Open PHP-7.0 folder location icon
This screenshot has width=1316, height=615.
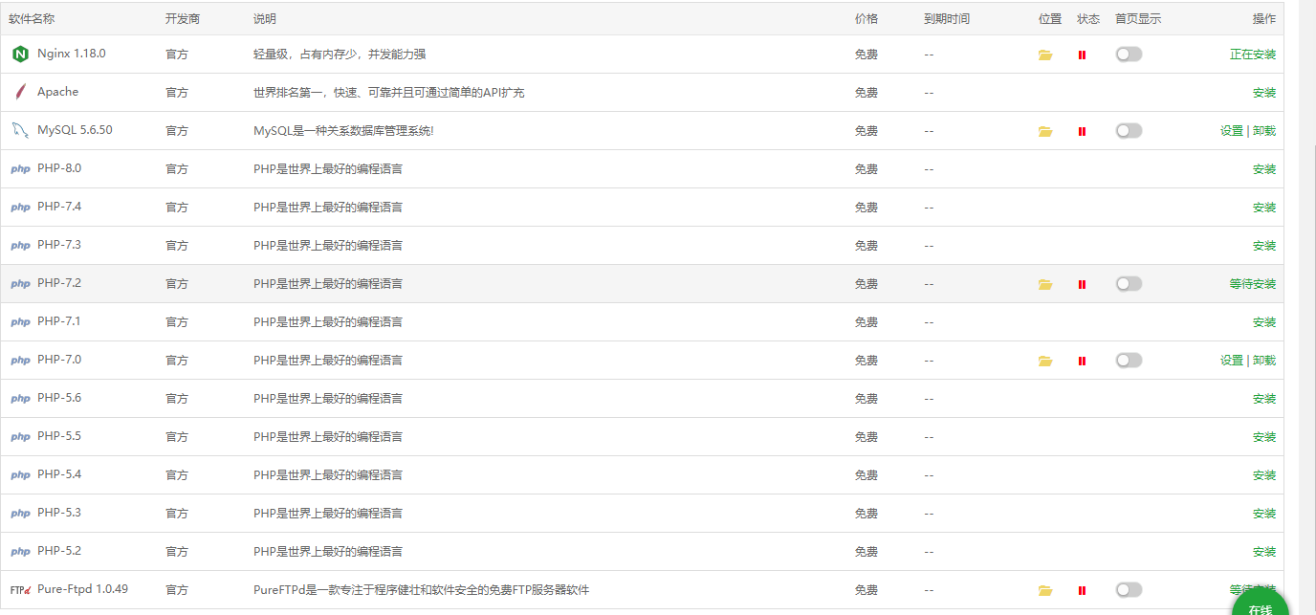[x=1045, y=361]
